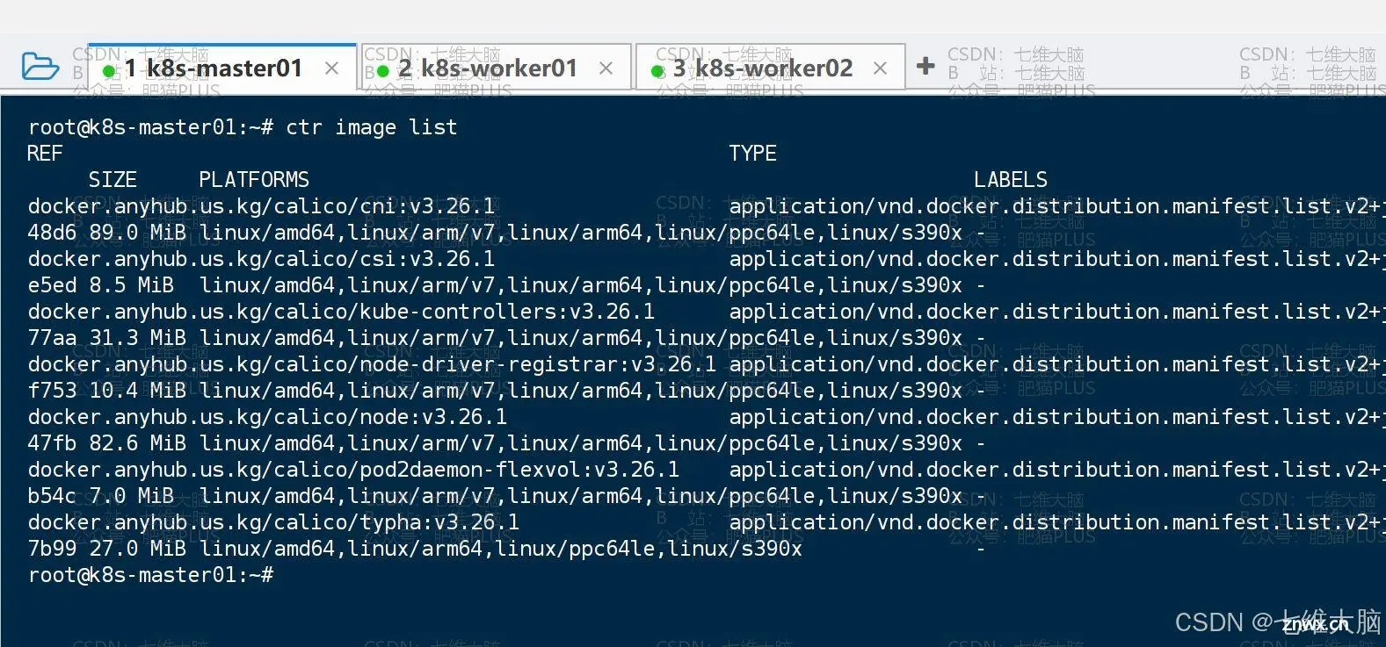Open the session folder icon
This screenshot has height=647, width=1386.
tap(40, 67)
